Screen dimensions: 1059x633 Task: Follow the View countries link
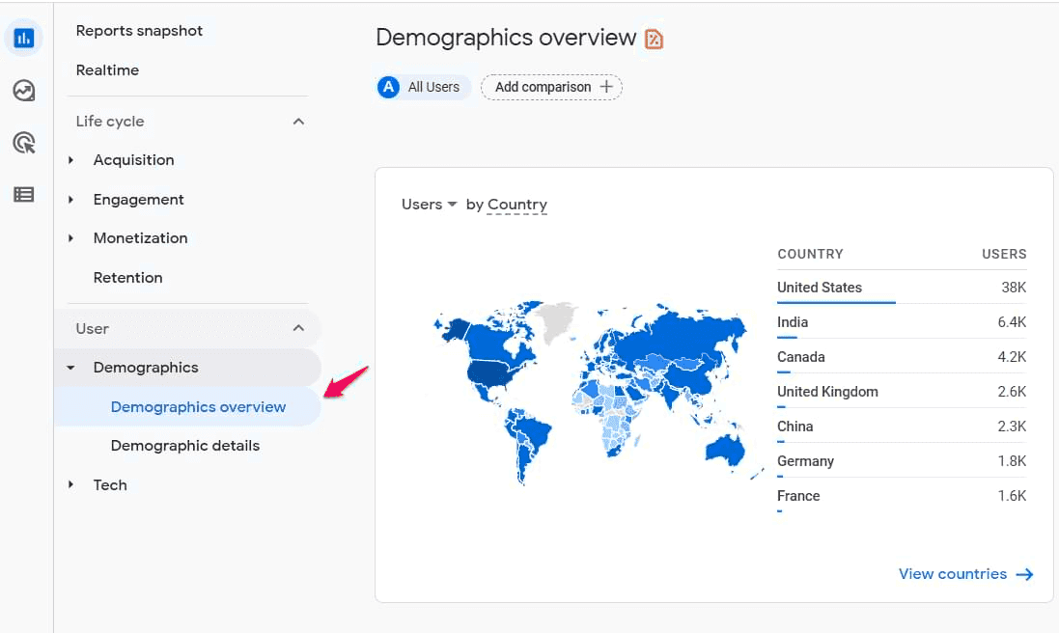point(953,573)
